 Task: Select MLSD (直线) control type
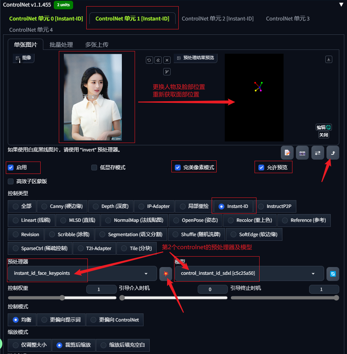point(78,220)
